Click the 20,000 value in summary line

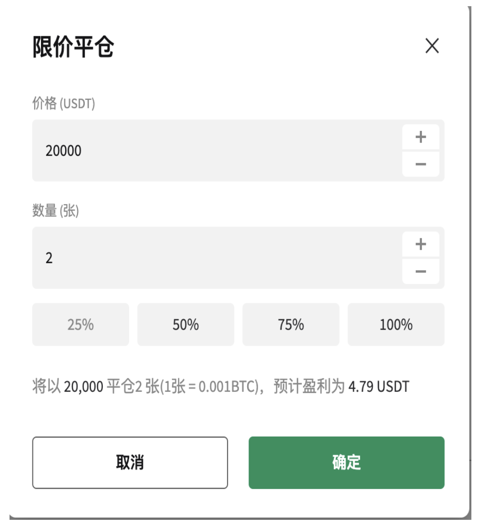point(83,387)
